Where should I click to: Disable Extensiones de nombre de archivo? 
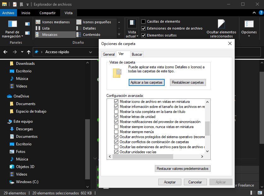[144, 28]
